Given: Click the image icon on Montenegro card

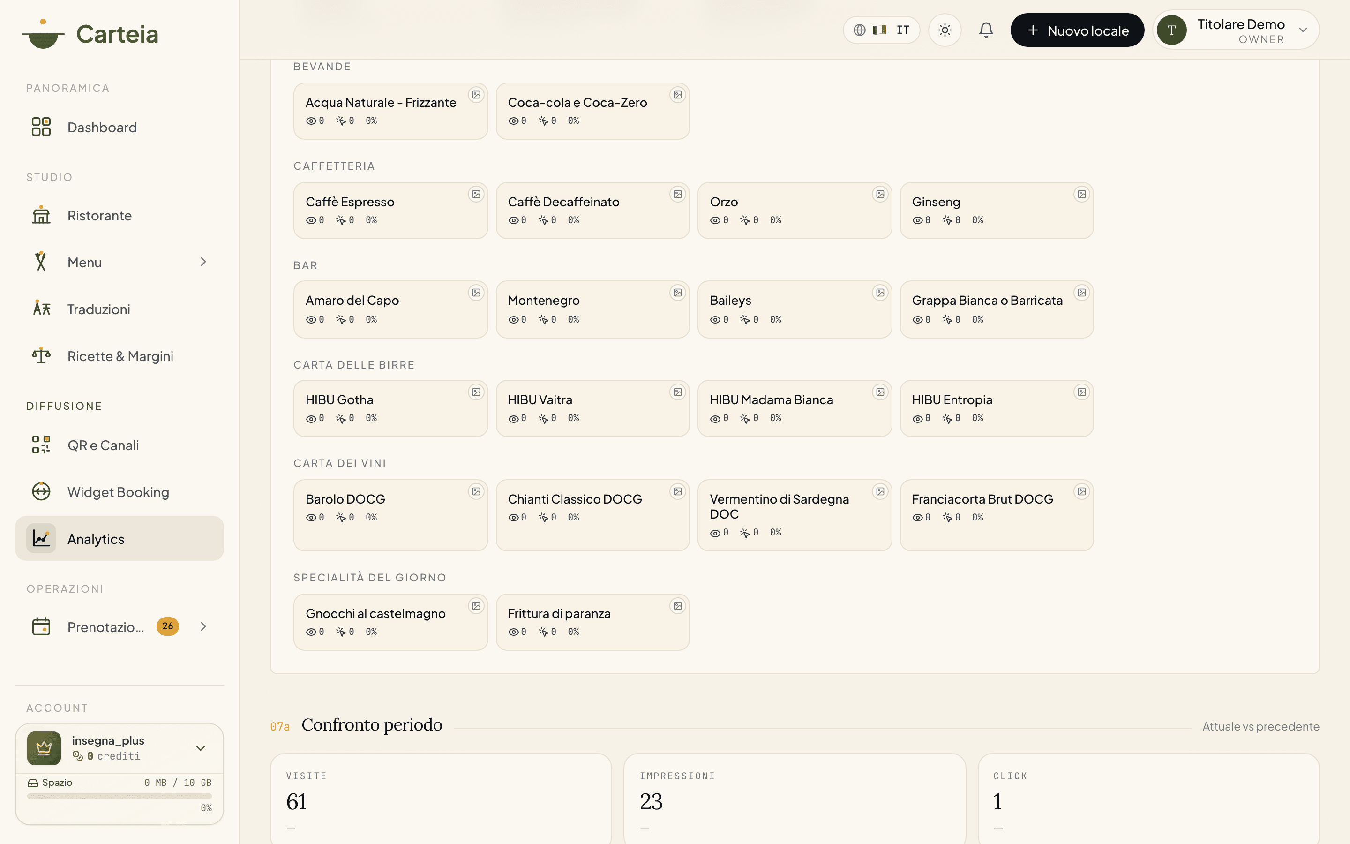Looking at the screenshot, I should [x=678, y=293].
